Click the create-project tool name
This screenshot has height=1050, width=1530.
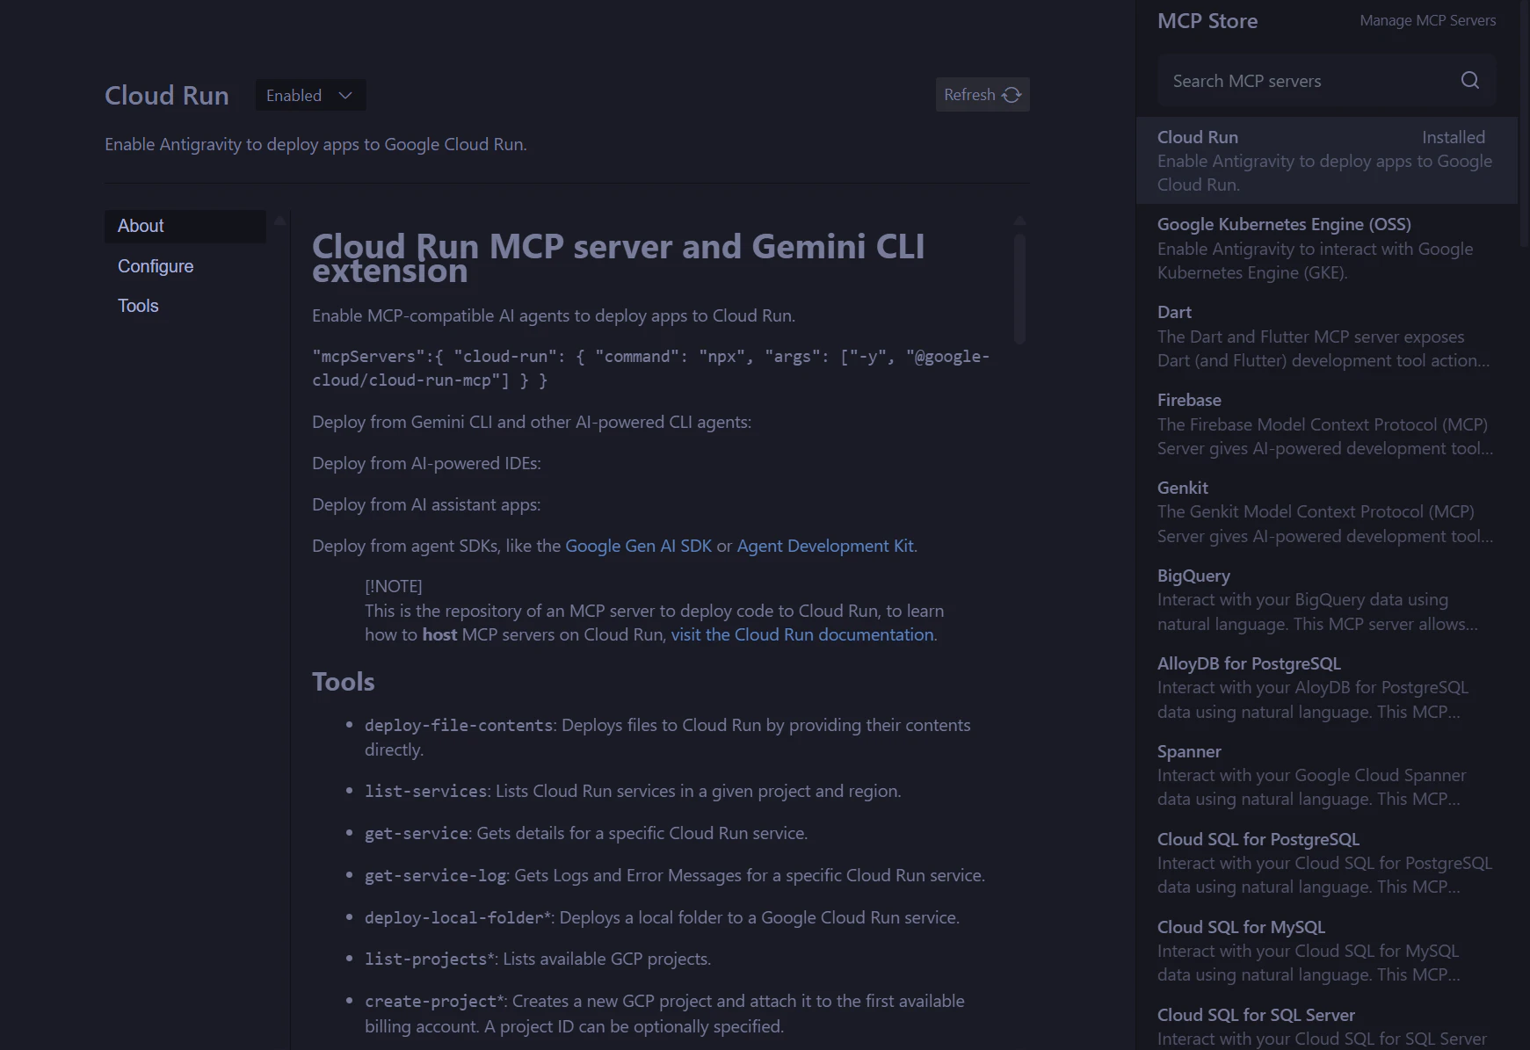coord(431,1001)
